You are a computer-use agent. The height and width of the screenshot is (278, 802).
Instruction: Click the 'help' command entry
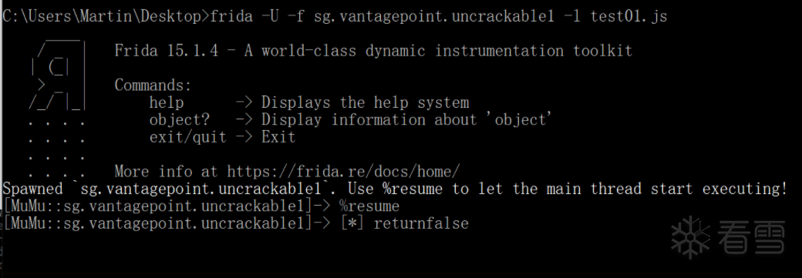point(167,102)
